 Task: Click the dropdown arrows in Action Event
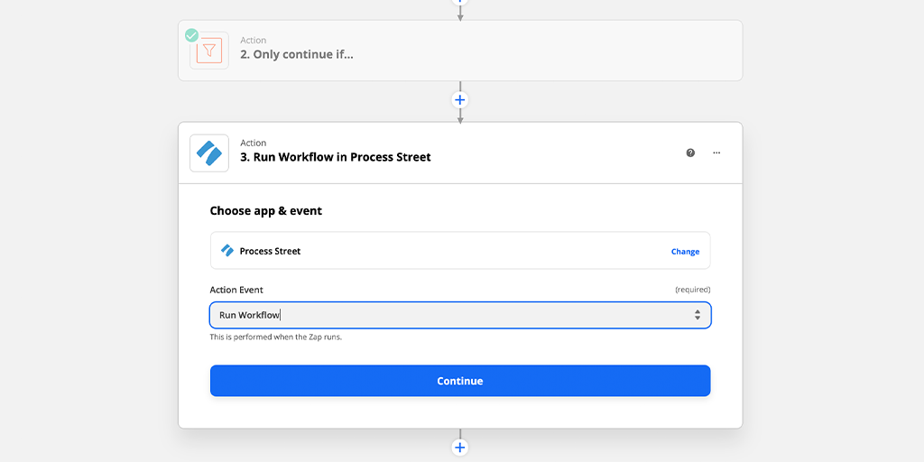tap(698, 315)
